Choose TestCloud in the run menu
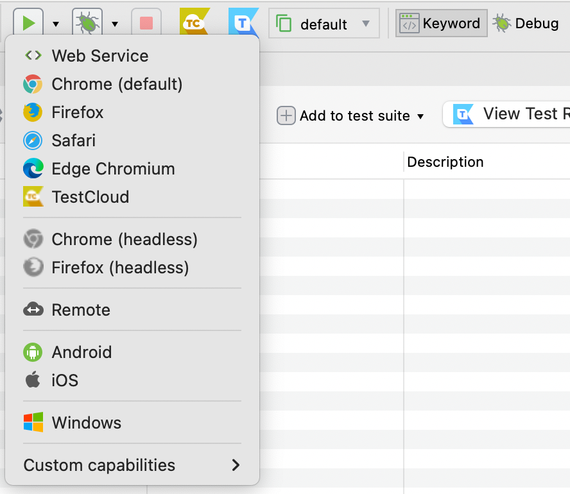This screenshot has height=494, width=570. (132, 197)
